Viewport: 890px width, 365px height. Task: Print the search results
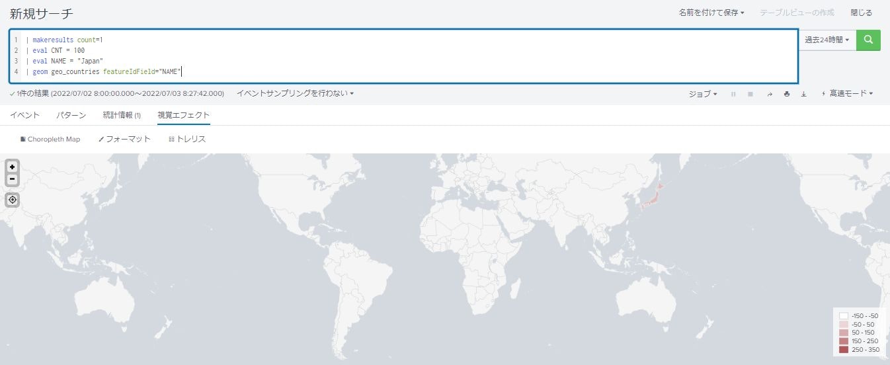coord(787,94)
